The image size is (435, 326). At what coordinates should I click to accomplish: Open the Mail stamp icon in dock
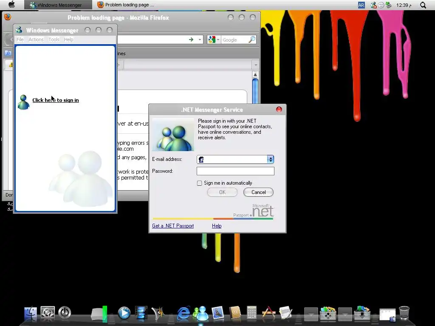(x=218, y=313)
